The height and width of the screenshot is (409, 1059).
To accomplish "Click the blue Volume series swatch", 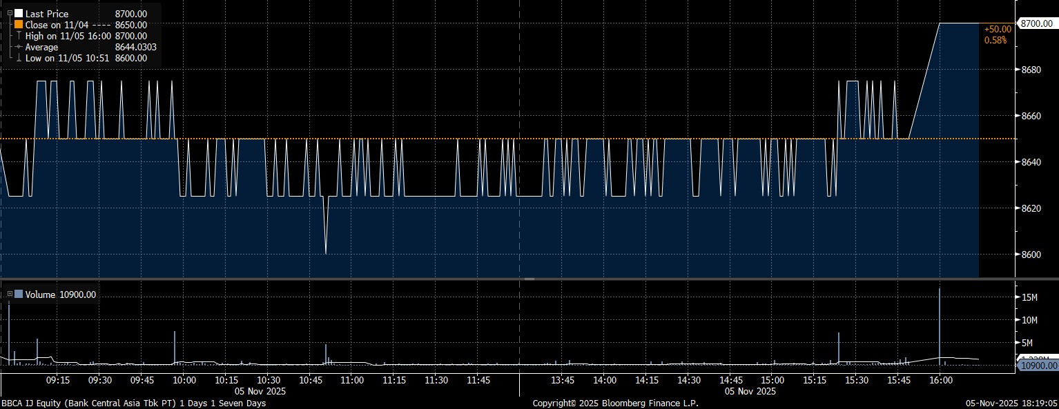I will tap(19, 295).
